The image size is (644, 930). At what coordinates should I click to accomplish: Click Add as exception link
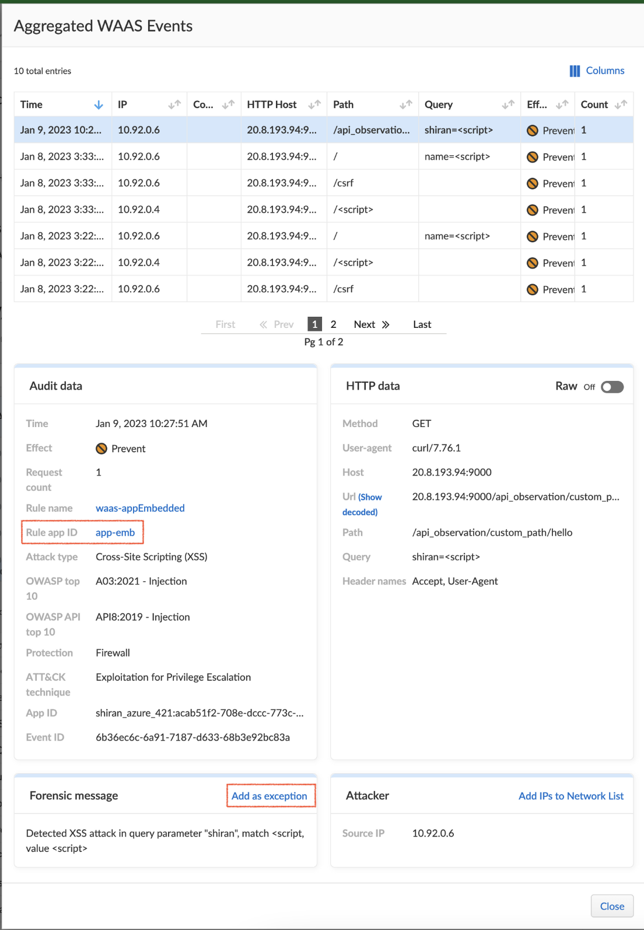coord(269,796)
